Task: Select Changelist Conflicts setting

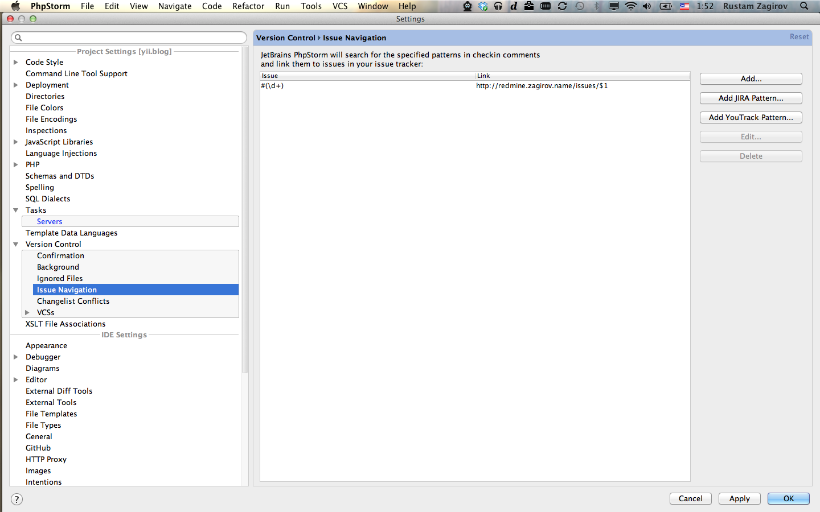Action: 73,301
